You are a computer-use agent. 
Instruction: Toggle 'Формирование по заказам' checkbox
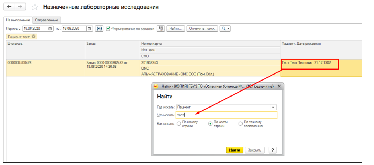pos(108,28)
